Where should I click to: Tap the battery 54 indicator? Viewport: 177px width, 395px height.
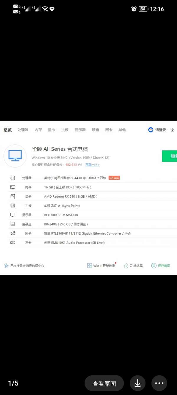[x=143, y=9]
